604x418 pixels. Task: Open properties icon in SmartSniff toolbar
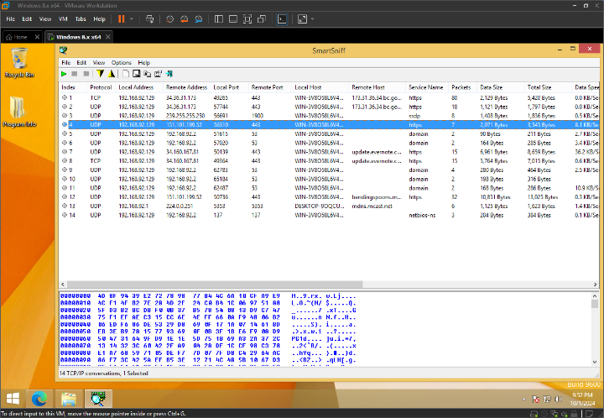tap(158, 74)
